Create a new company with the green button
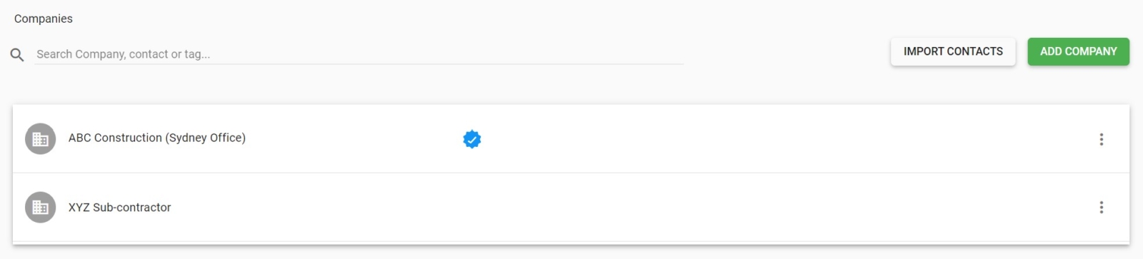This screenshot has width=1143, height=259. click(1078, 51)
